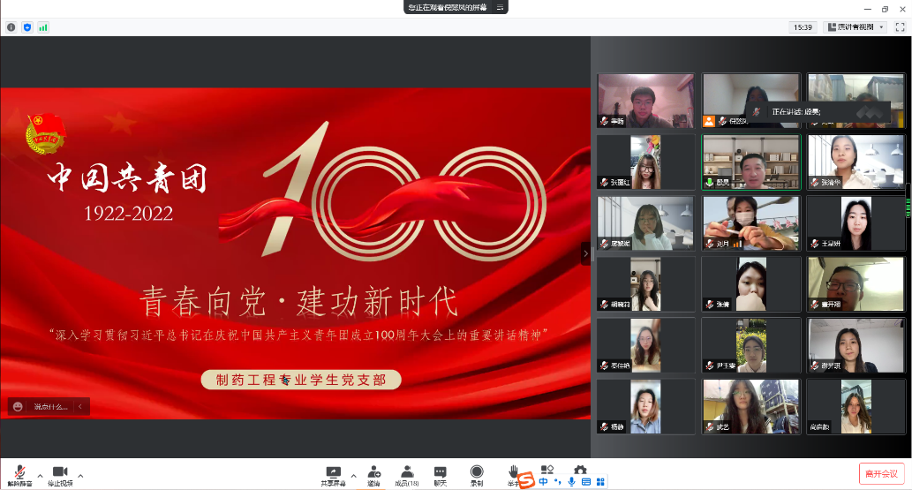Stop video with the camera button
The image size is (912, 490).
(60, 474)
